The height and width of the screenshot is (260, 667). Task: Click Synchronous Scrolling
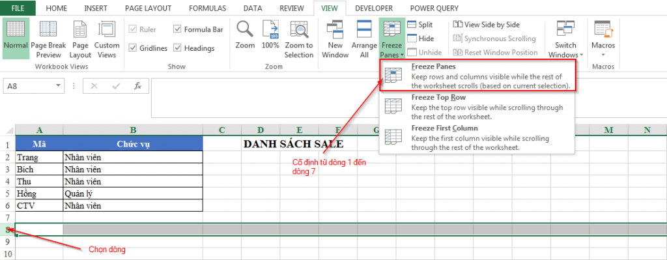[x=494, y=38]
